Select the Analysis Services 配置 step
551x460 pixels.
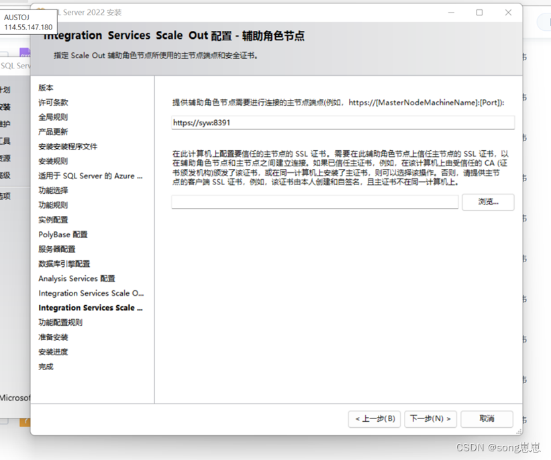click(77, 278)
